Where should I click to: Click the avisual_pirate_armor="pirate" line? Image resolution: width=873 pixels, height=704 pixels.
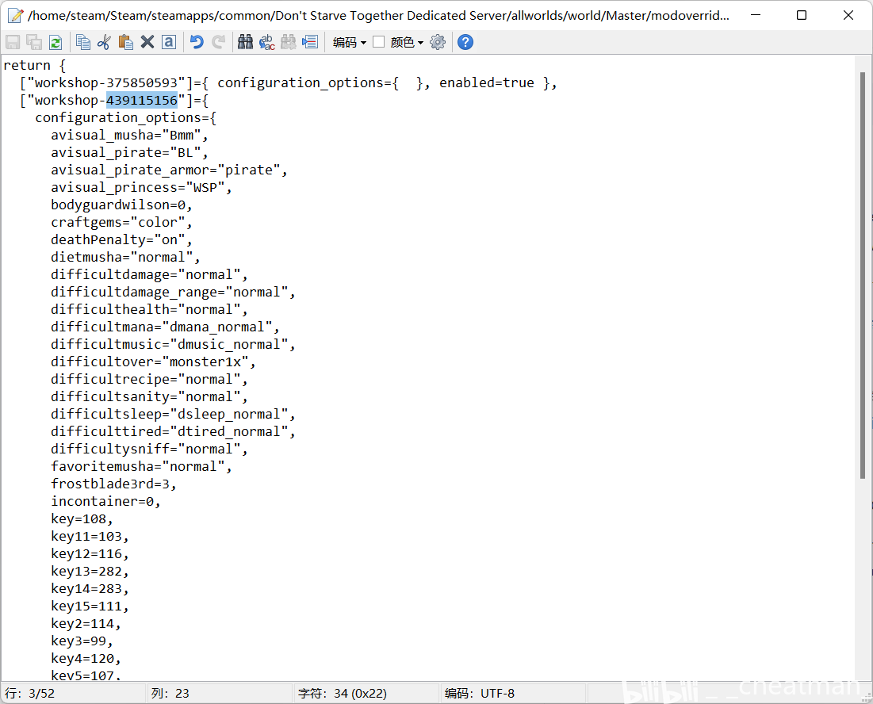tap(169, 170)
